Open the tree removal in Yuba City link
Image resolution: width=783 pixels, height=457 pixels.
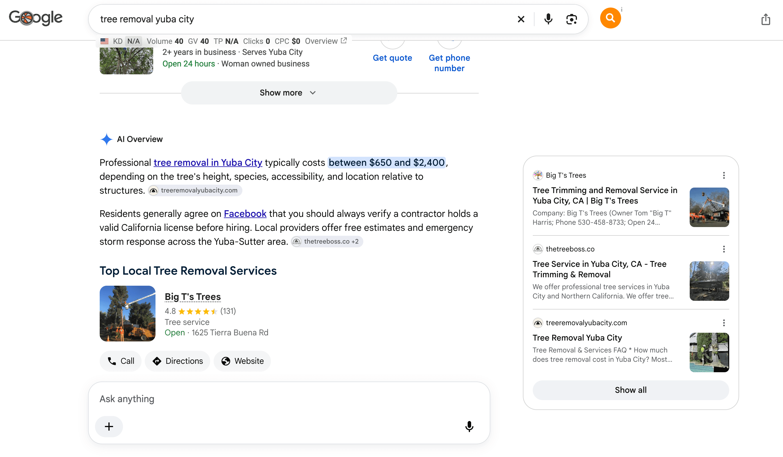(208, 163)
